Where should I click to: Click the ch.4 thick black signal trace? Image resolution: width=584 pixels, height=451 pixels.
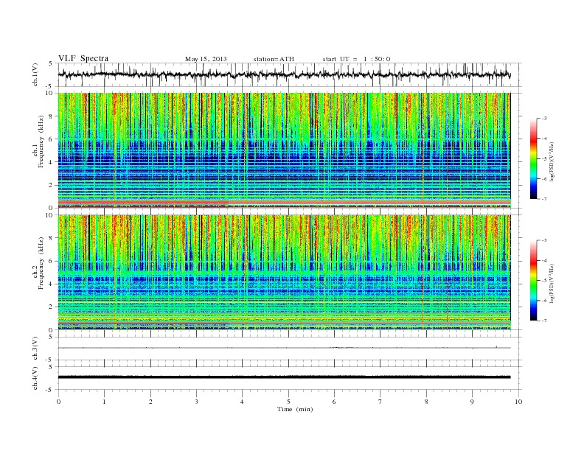[284, 377]
